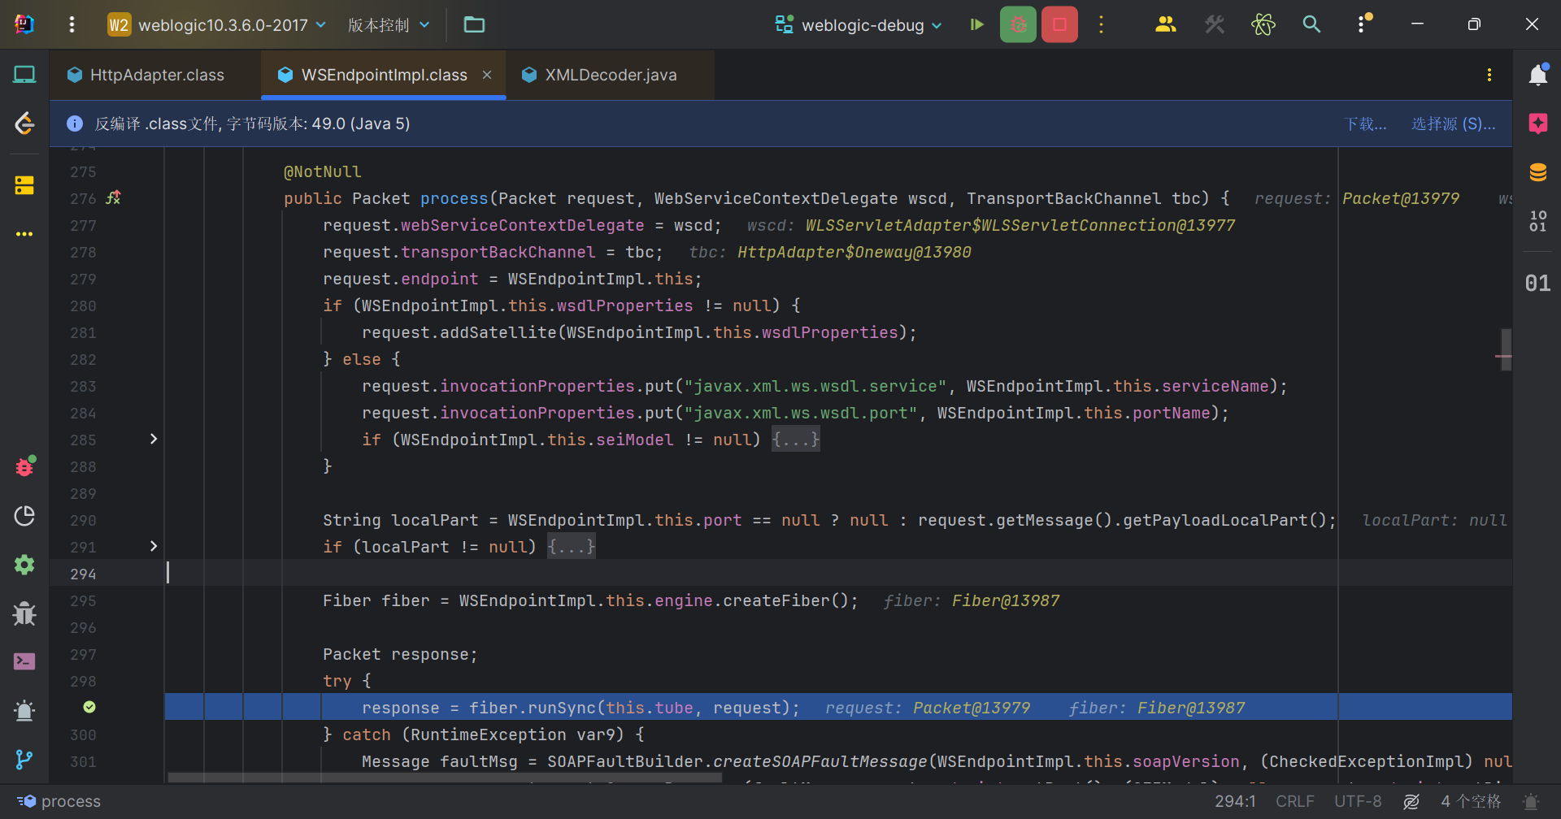The height and width of the screenshot is (819, 1561).
Task: Open the pink AI assistant tool window
Action: (x=1537, y=123)
